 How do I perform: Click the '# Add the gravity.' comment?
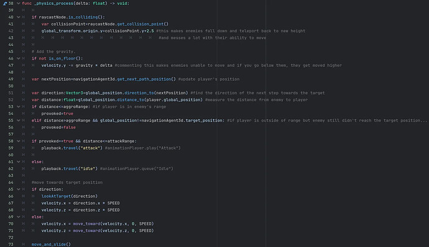53,52
